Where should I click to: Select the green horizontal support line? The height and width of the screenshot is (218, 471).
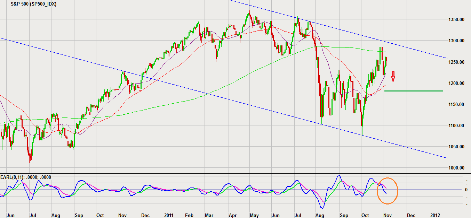413,91
